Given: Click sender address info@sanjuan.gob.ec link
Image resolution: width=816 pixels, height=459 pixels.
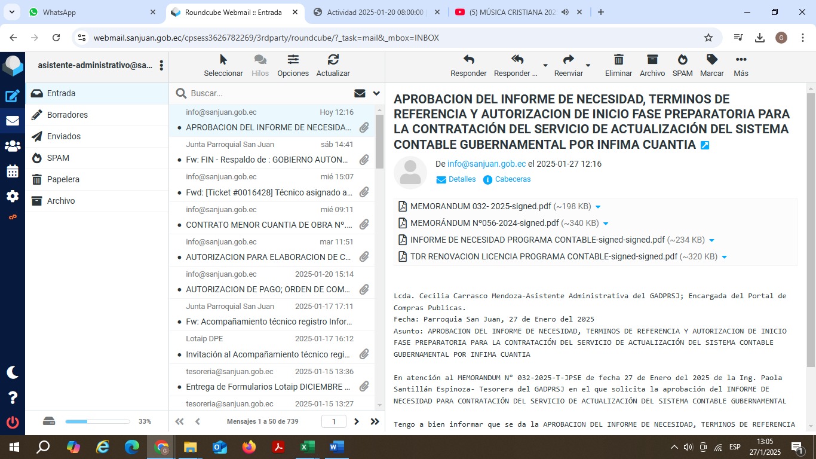Looking at the screenshot, I should (486, 164).
